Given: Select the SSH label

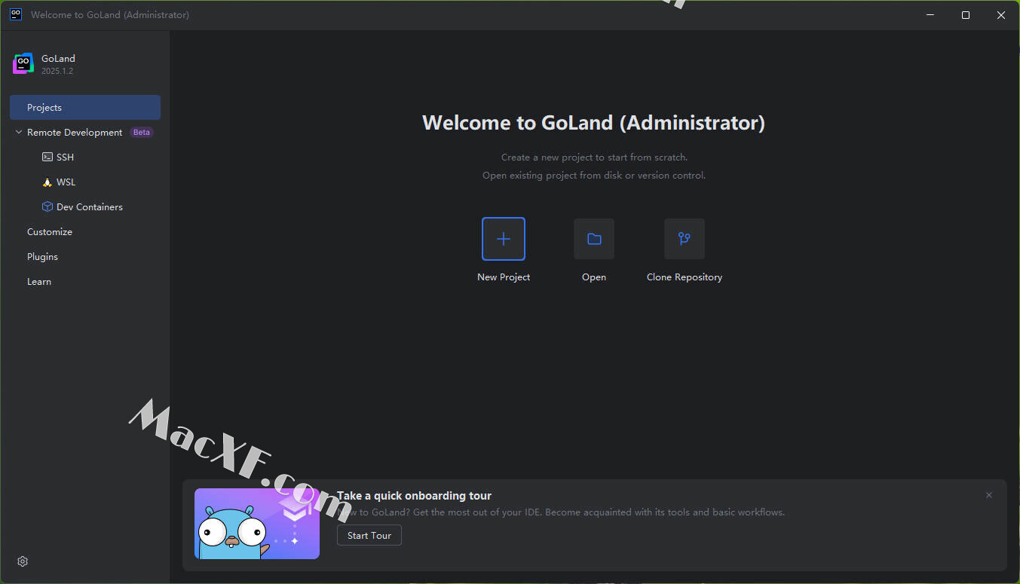Looking at the screenshot, I should click(65, 157).
